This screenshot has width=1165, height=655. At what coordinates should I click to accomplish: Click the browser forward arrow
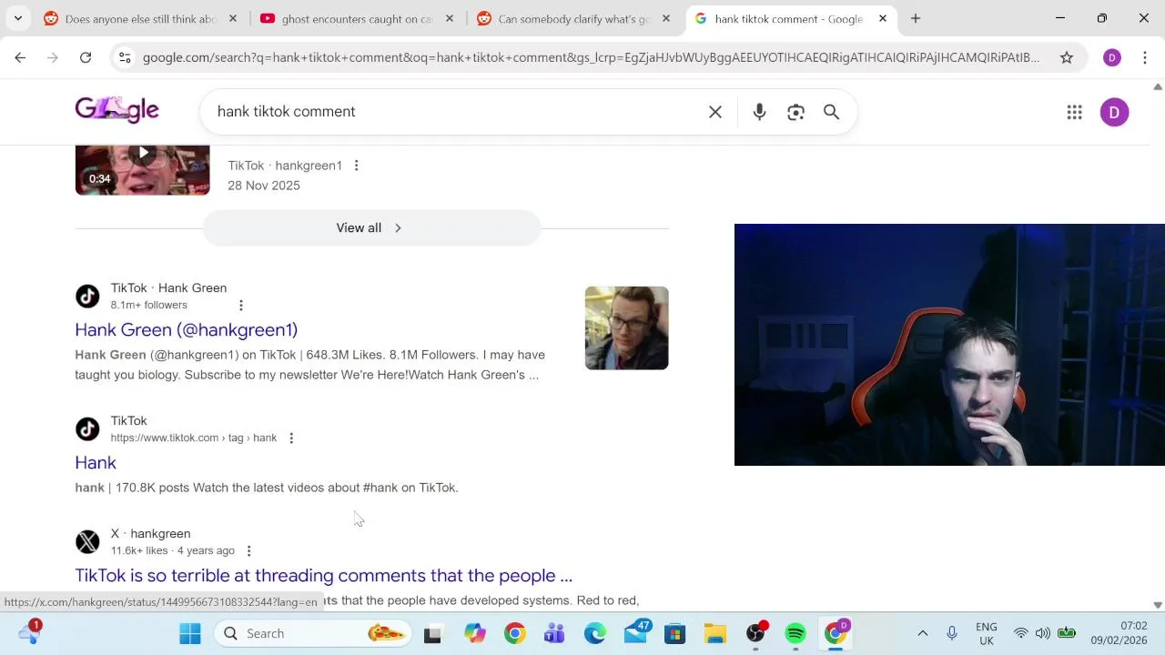click(53, 57)
